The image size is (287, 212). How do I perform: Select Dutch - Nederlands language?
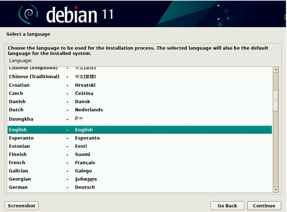click(x=140, y=110)
